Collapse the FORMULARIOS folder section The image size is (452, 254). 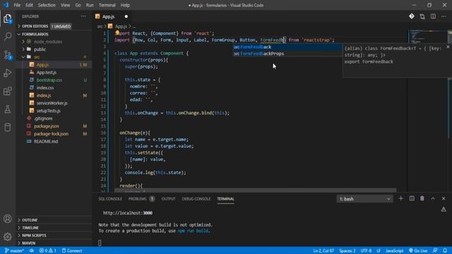pos(54,34)
